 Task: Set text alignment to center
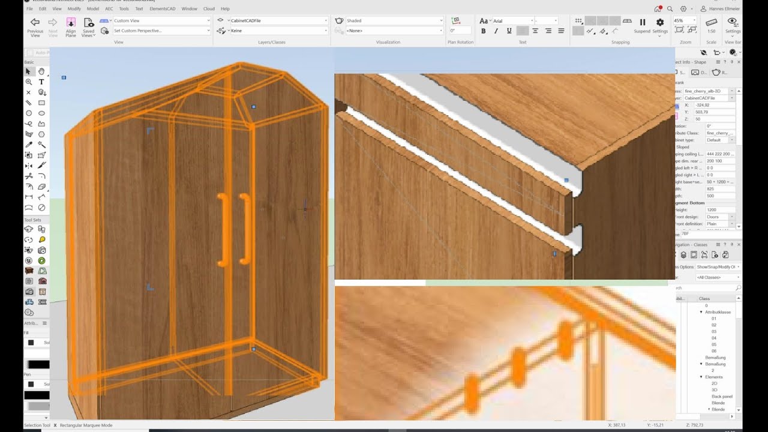[535, 31]
